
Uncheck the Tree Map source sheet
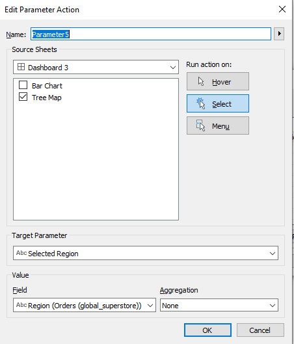tap(23, 97)
